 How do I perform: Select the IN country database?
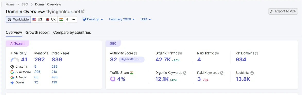(x=64, y=19)
